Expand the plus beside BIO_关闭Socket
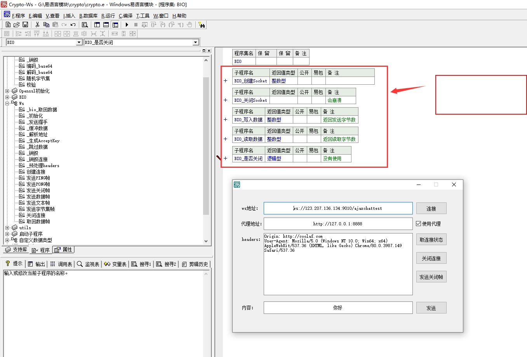 tap(225, 100)
